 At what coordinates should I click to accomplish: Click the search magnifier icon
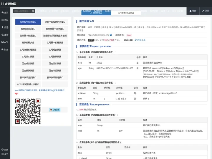coord(33,11)
